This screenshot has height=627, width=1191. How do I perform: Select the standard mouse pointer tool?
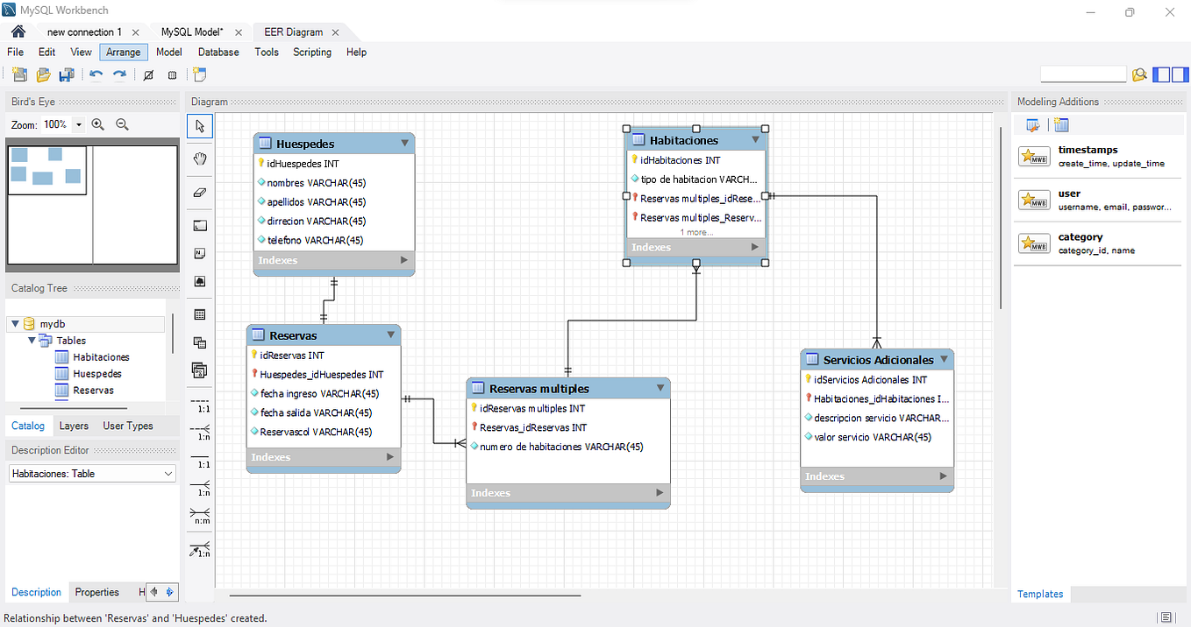(199, 126)
